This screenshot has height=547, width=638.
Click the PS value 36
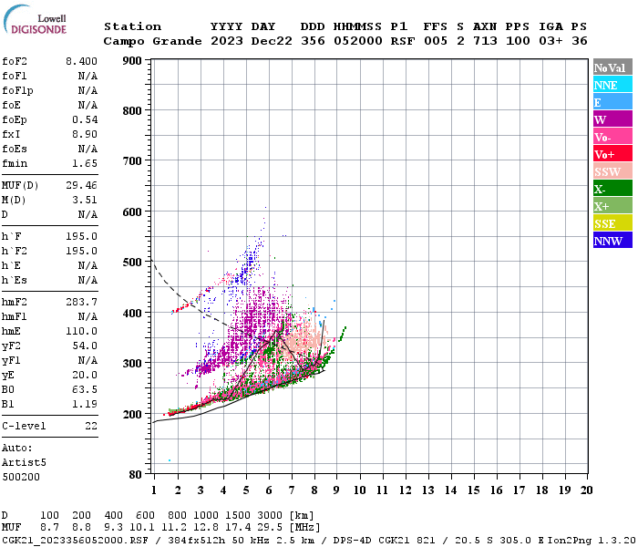[580, 41]
